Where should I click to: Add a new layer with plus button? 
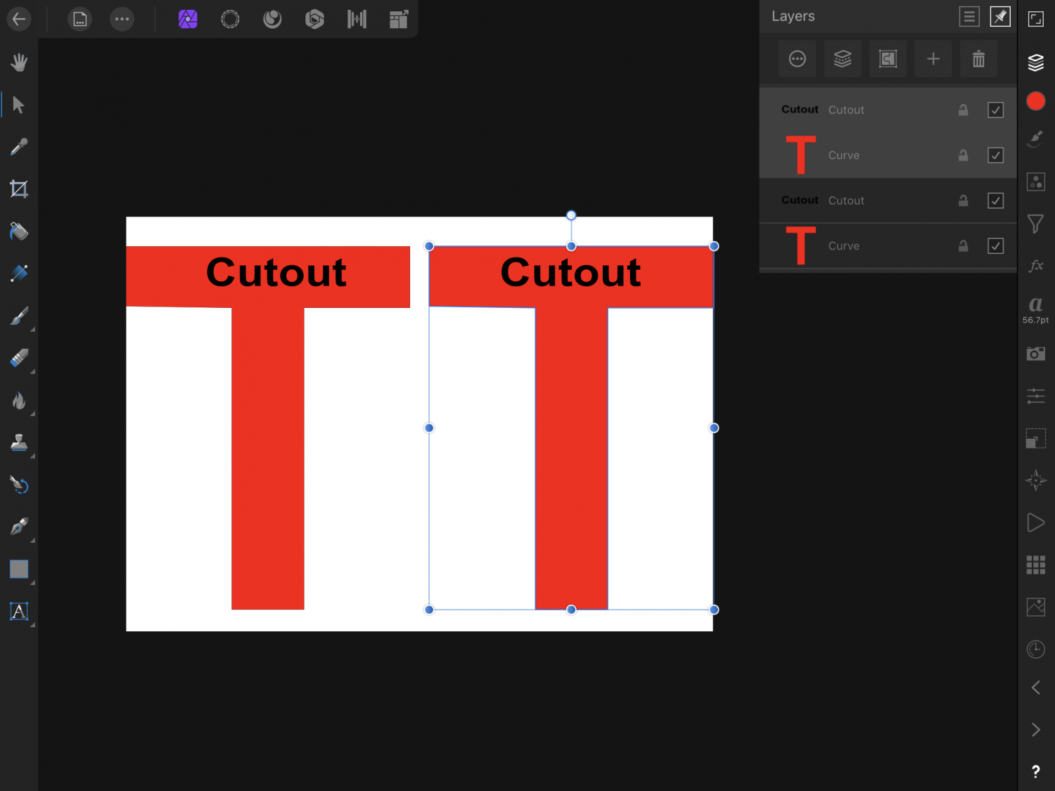pyautogui.click(x=933, y=59)
